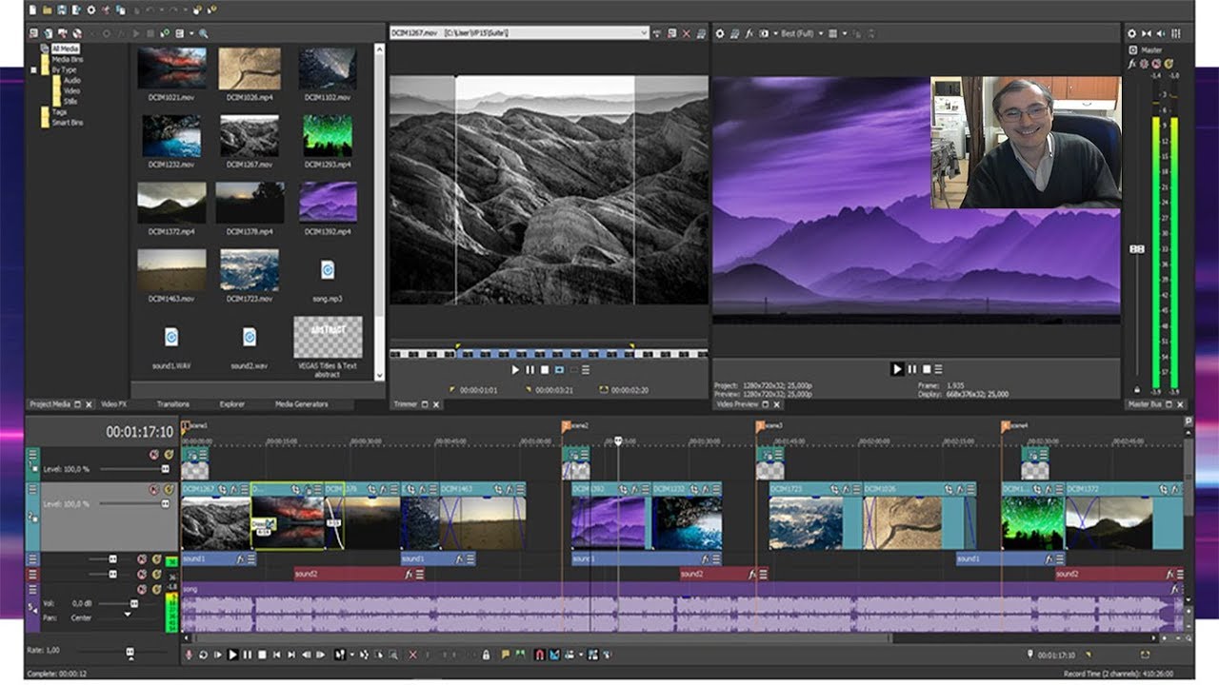Click the red delete X in timeline toolbar
Viewport: 1219px width, 685px height.
tap(412, 655)
